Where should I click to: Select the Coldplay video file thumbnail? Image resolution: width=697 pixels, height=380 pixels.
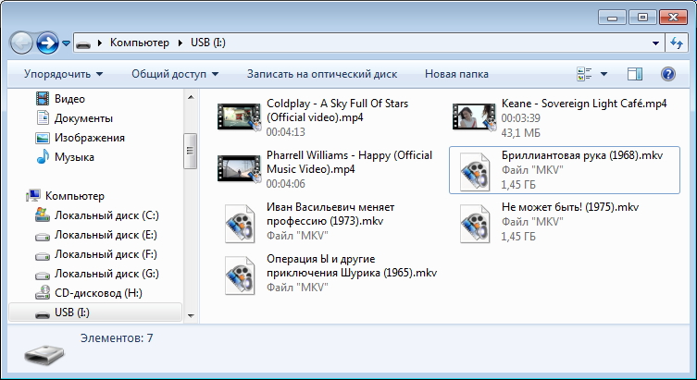click(x=239, y=116)
